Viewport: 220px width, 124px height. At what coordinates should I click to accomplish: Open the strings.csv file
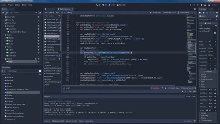pos(11,119)
